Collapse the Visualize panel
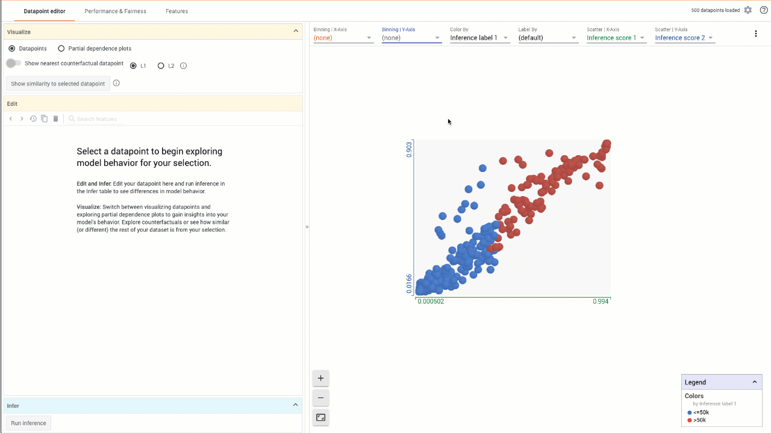771x433 pixels. (x=296, y=31)
